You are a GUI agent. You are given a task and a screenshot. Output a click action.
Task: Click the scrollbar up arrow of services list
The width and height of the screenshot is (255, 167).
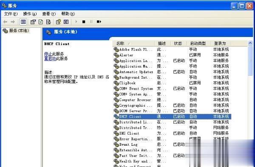pos(250,43)
